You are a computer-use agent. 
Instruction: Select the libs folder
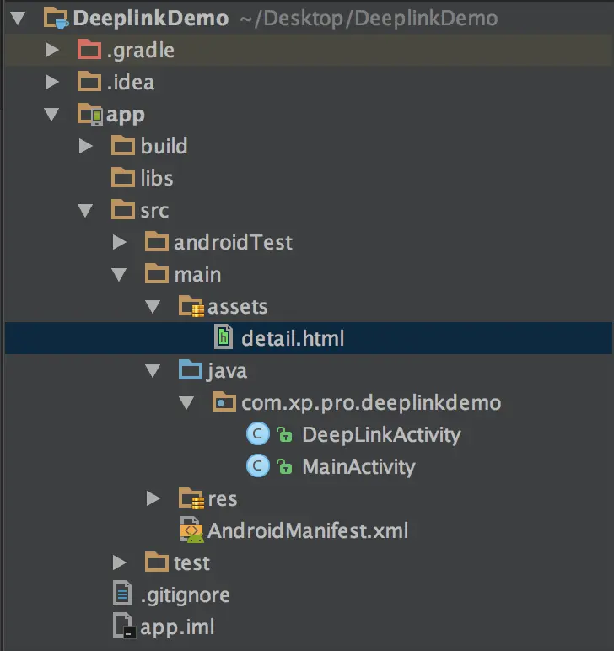pyautogui.click(x=142, y=178)
